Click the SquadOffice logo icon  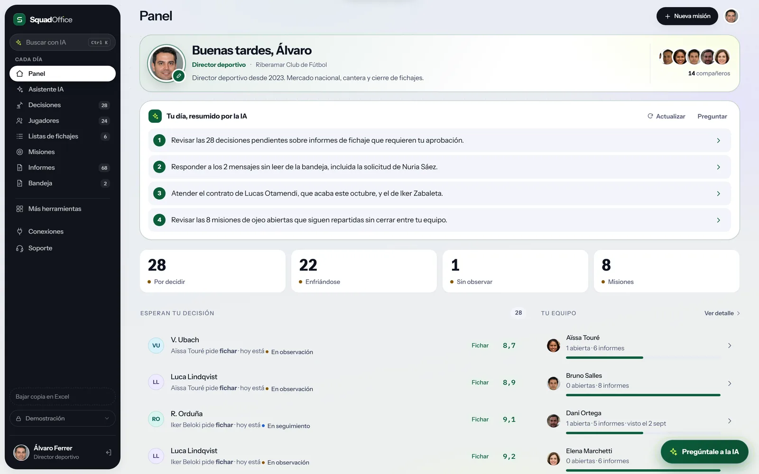pos(19,19)
